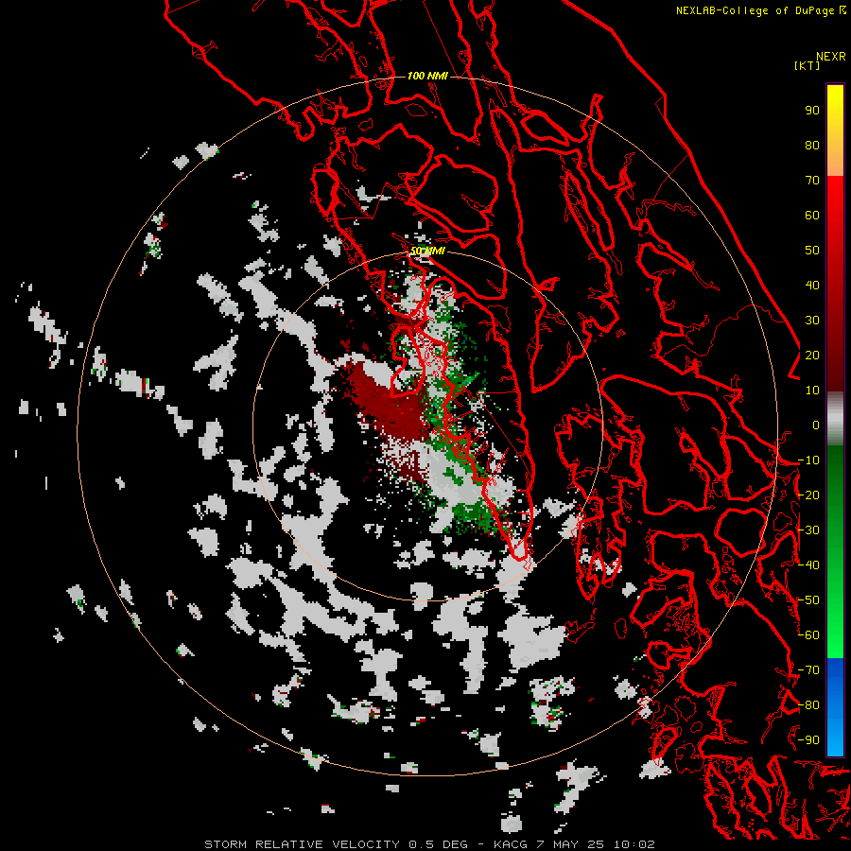Click the -30 value on the velocity scale
The image size is (851, 851).
pyautogui.click(x=808, y=530)
